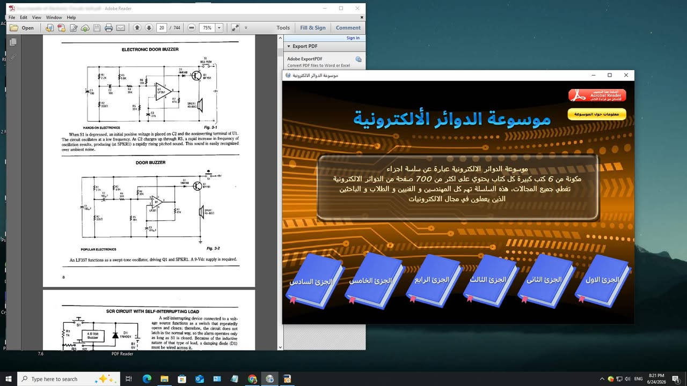Click the ENG language indicator in tray
687x386 pixels.
[x=639, y=378]
